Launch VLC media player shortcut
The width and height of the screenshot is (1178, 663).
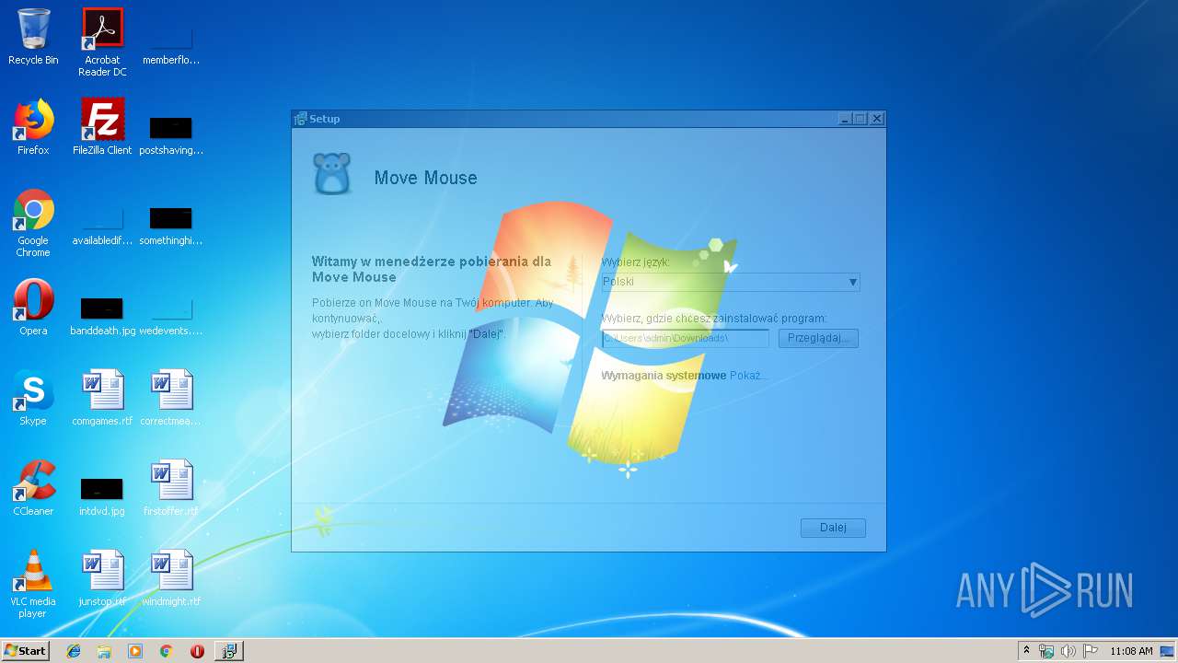[x=33, y=584]
